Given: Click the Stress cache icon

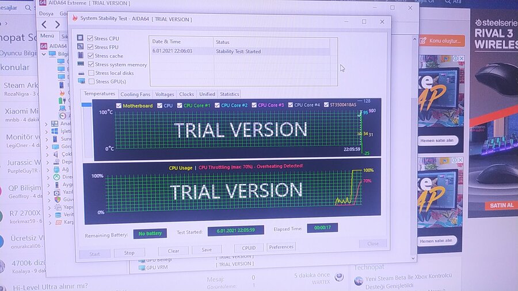Looking at the screenshot, I should pyautogui.click(x=81, y=55).
